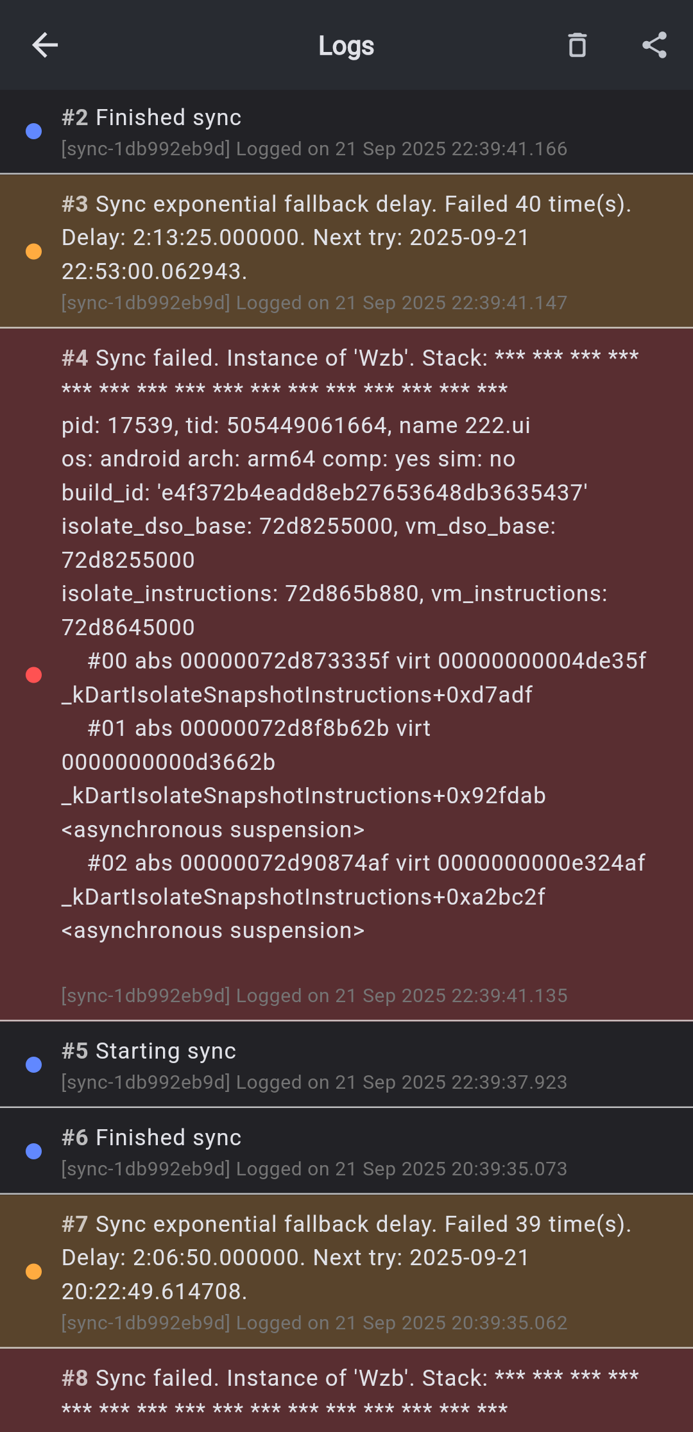Click orange dot of log entry #7
693x1432 pixels.
pyautogui.click(x=33, y=1271)
